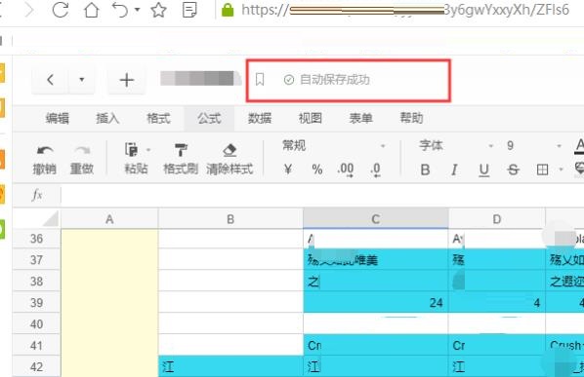
Task: Click the browser forward arrow
Action: point(28,10)
